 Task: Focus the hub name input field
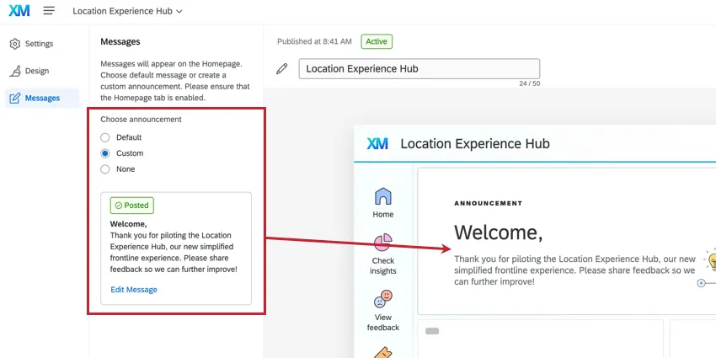pyautogui.click(x=419, y=69)
